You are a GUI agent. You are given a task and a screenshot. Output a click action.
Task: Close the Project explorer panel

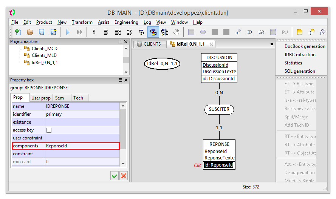pyautogui.click(x=126, y=42)
